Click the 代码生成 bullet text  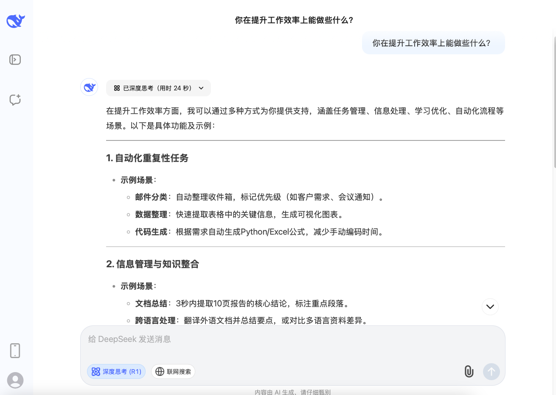pyautogui.click(x=260, y=232)
